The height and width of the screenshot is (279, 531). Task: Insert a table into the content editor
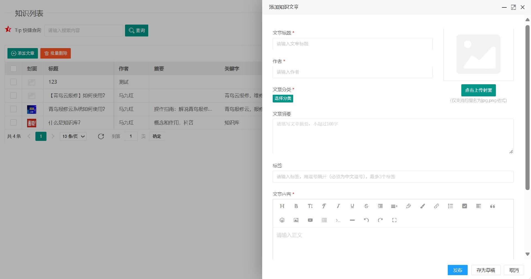click(x=324, y=220)
